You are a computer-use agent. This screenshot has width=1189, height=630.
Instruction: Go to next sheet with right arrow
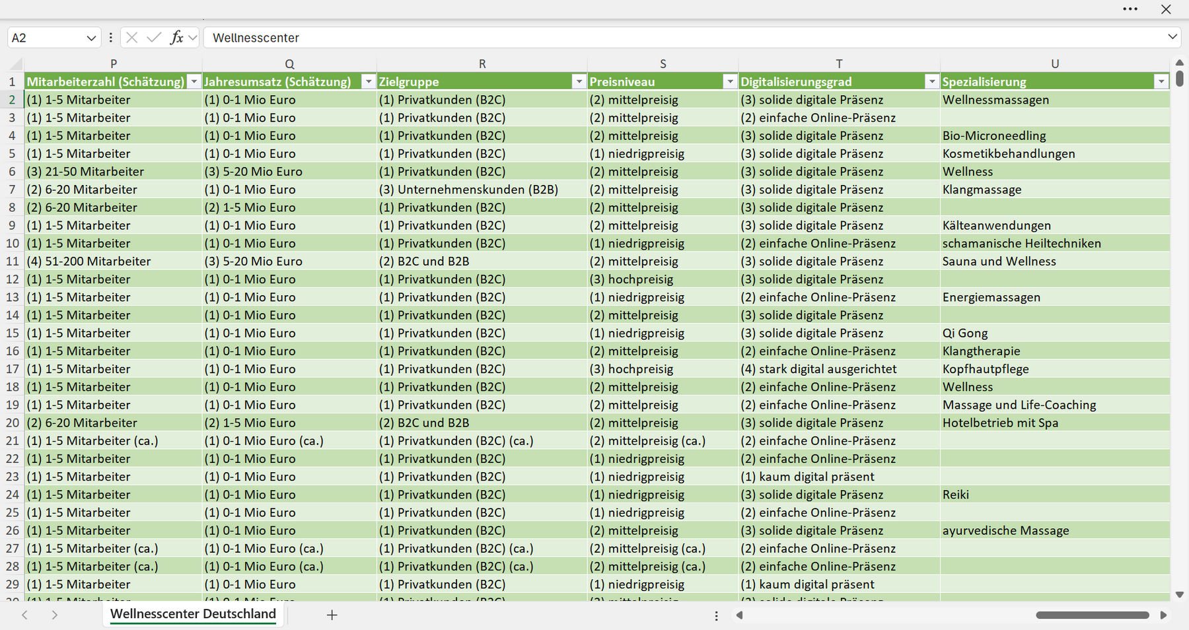[x=55, y=615]
